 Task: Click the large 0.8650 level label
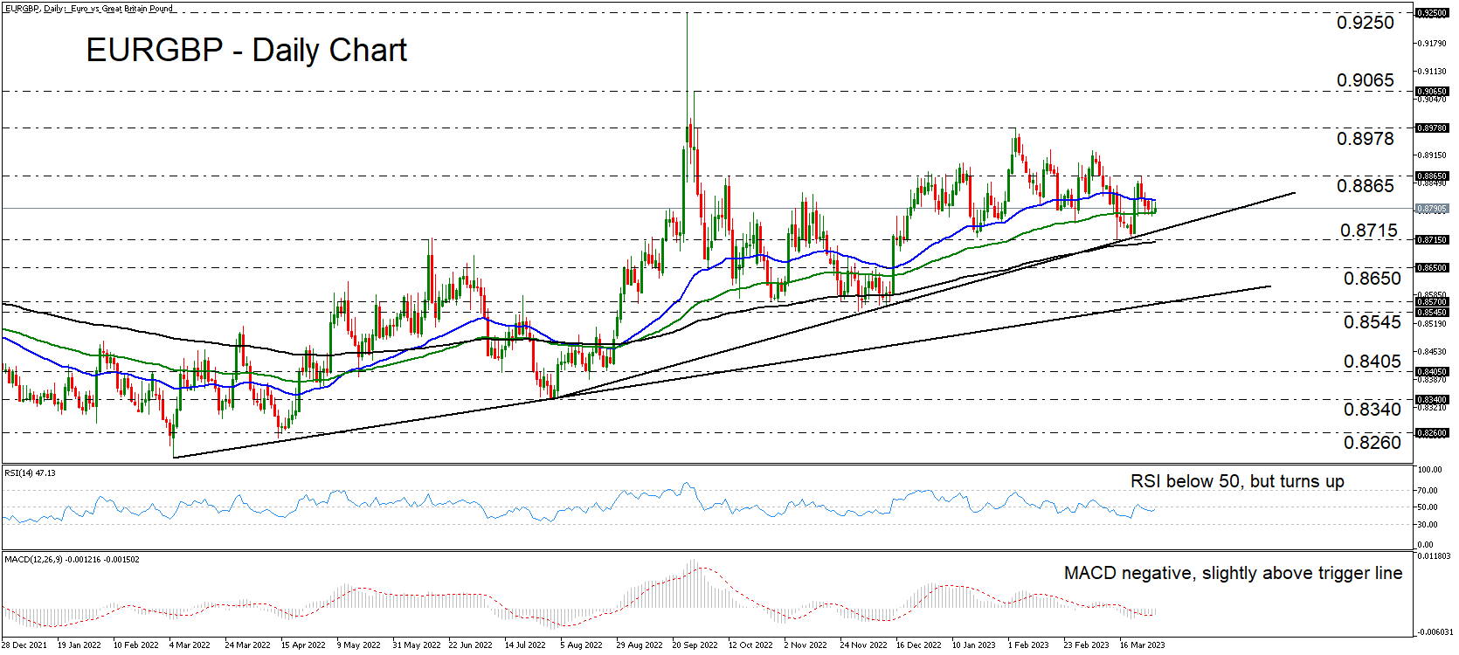point(1373,278)
